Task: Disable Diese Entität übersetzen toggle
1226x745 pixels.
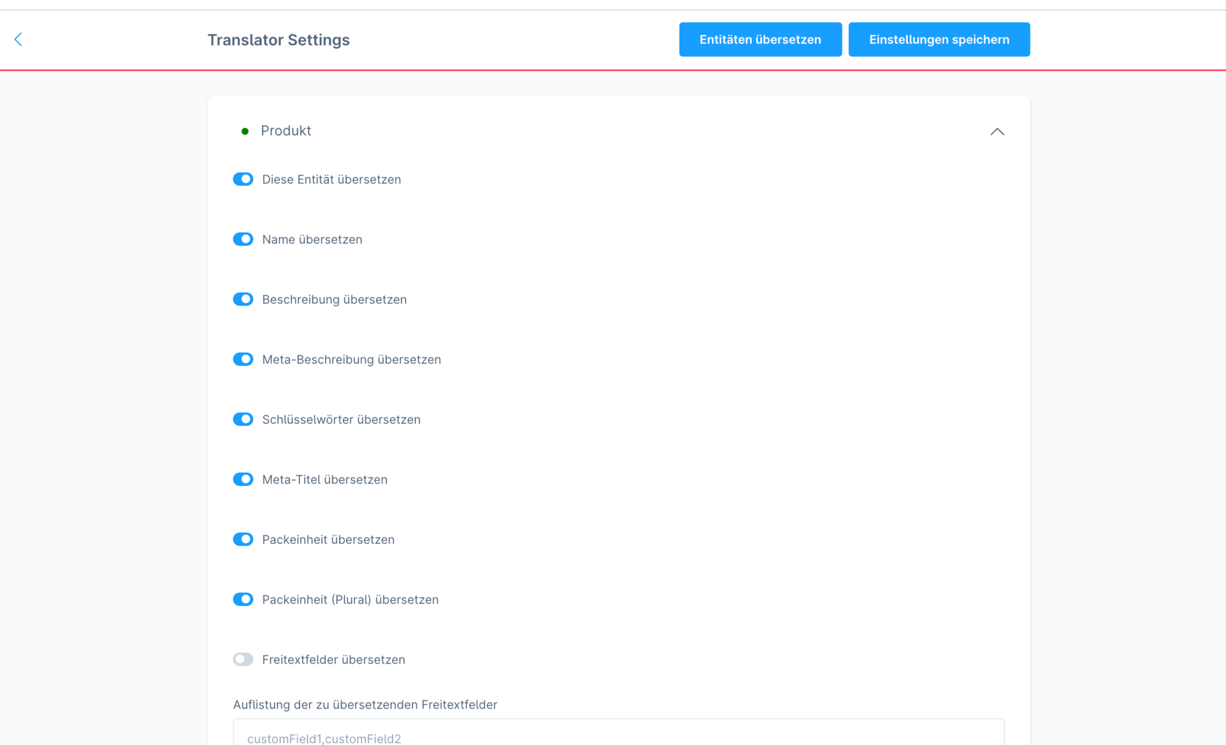Action: [x=243, y=179]
